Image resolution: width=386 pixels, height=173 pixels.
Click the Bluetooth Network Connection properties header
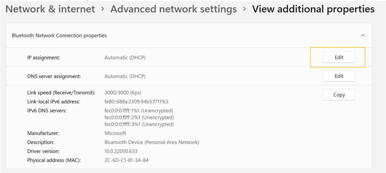[188, 35]
